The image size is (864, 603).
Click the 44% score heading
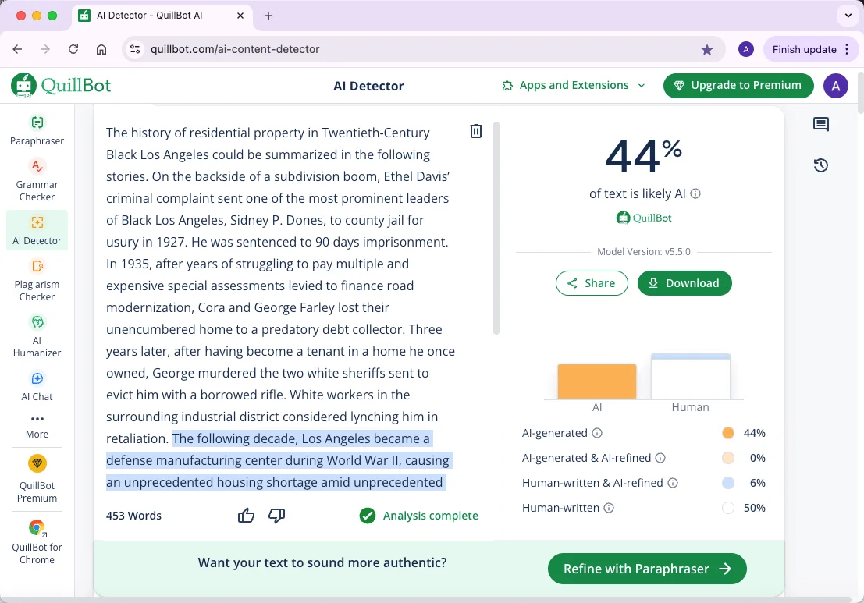(644, 155)
